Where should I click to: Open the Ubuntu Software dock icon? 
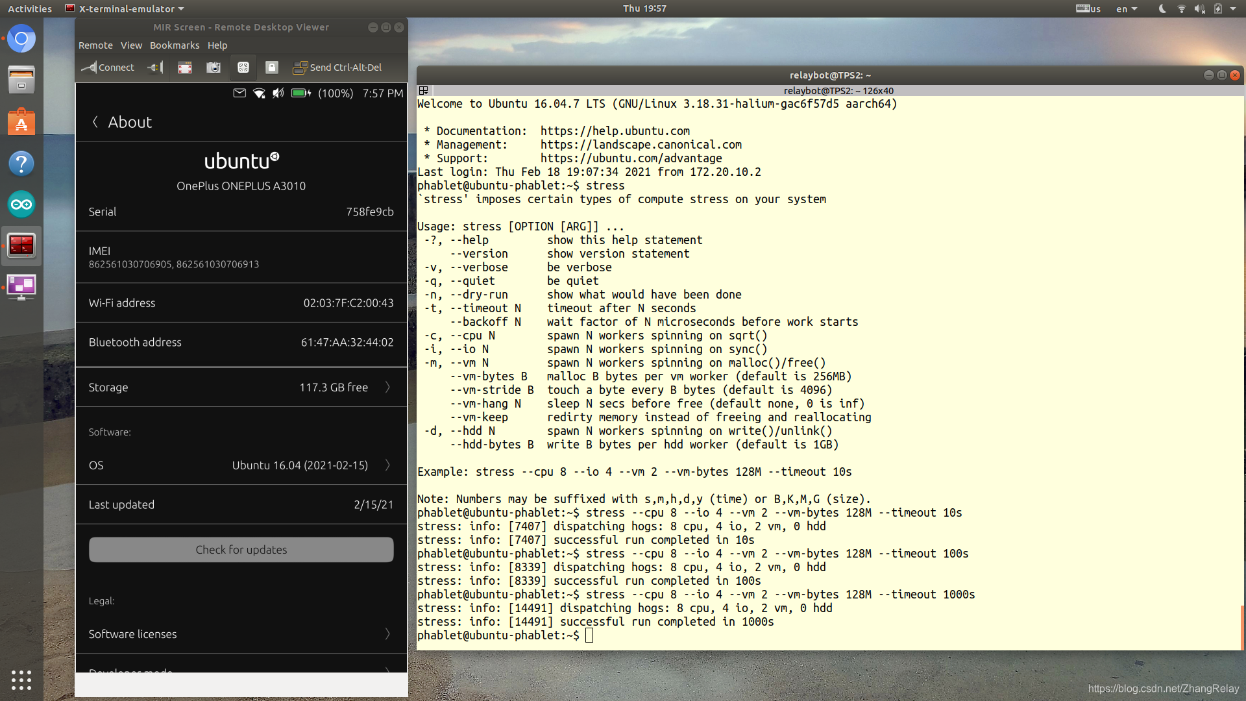tap(21, 122)
